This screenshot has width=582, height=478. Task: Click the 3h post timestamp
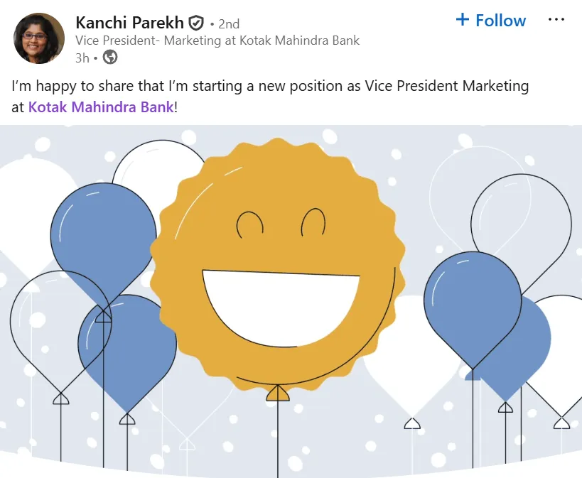point(82,58)
